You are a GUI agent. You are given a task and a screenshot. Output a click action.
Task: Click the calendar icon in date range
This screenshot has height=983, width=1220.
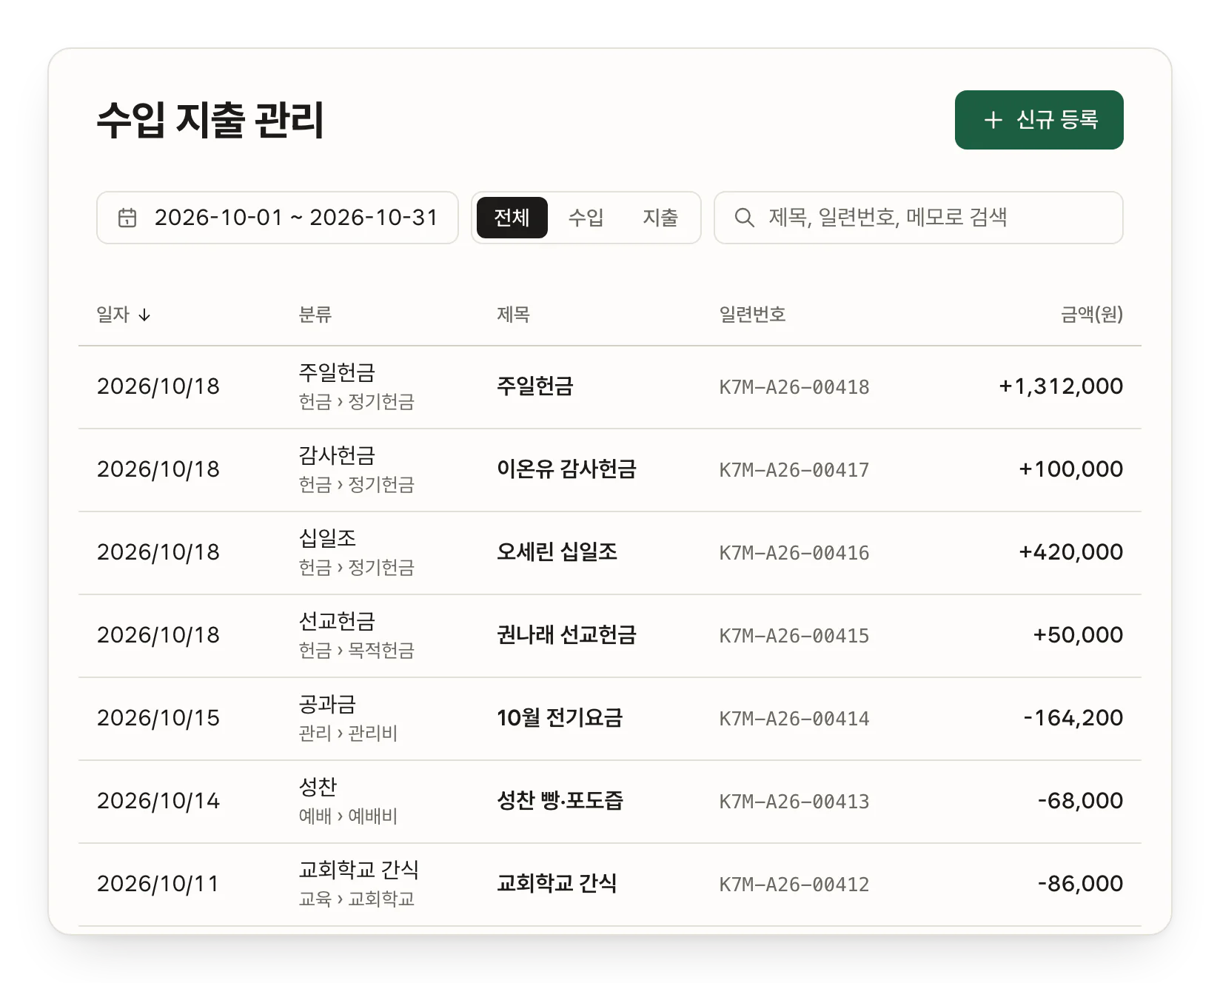click(x=127, y=218)
